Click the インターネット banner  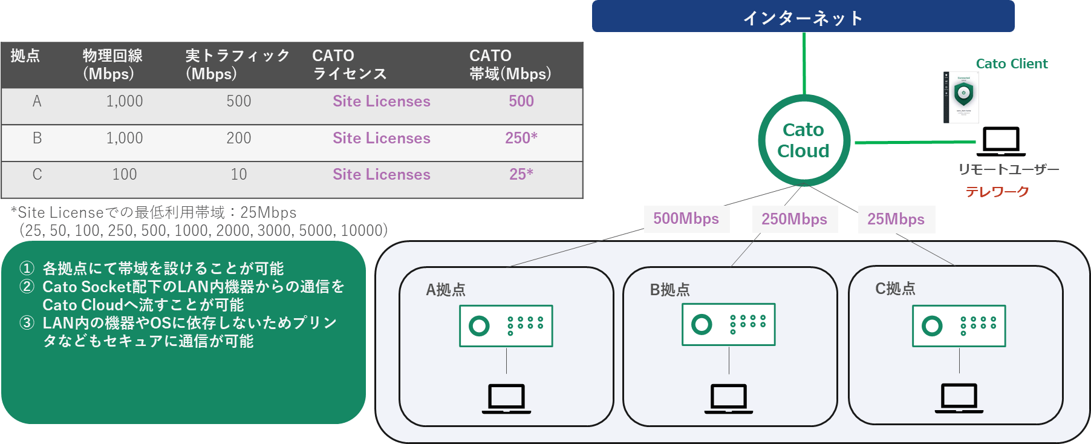pos(803,17)
